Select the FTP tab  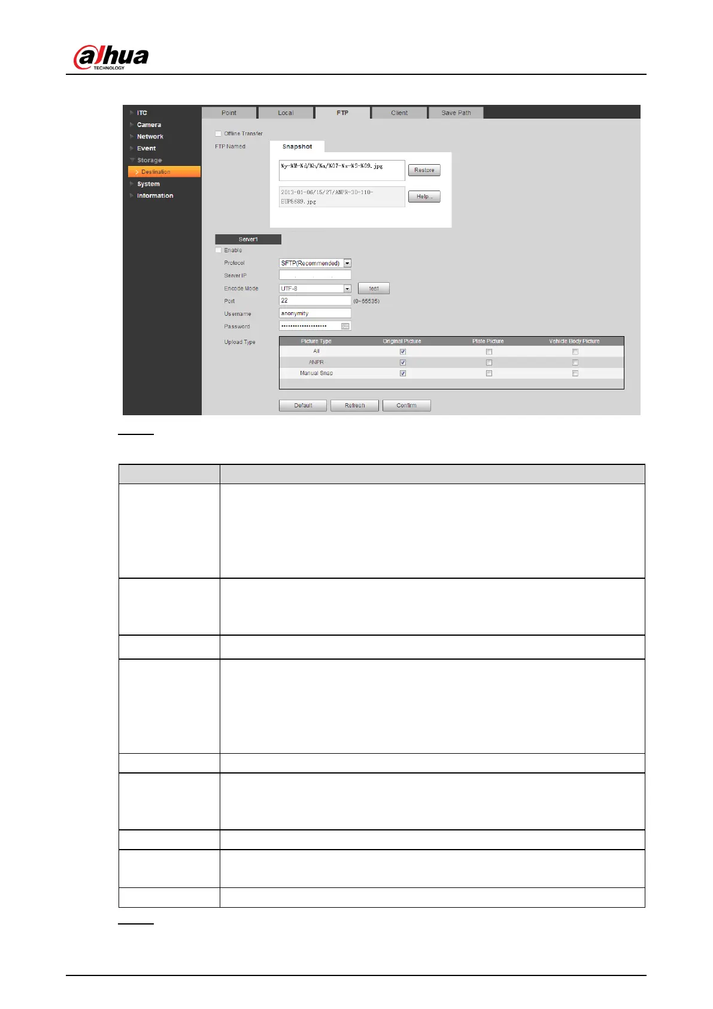click(x=342, y=113)
